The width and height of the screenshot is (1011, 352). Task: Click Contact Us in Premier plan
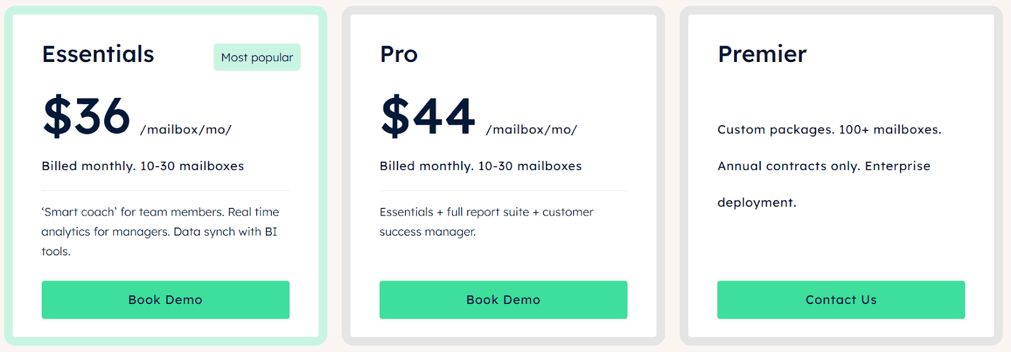coord(841,300)
